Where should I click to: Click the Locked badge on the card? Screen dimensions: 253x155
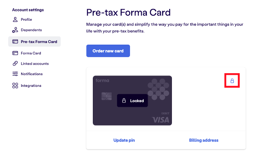tap(132, 101)
